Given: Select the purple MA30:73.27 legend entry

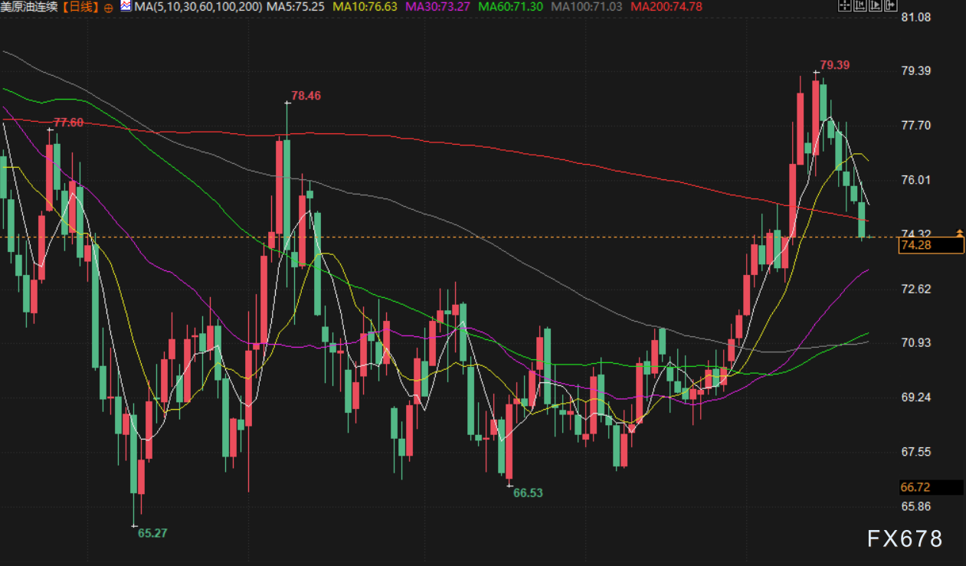Looking at the screenshot, I should tap(437, 7).
